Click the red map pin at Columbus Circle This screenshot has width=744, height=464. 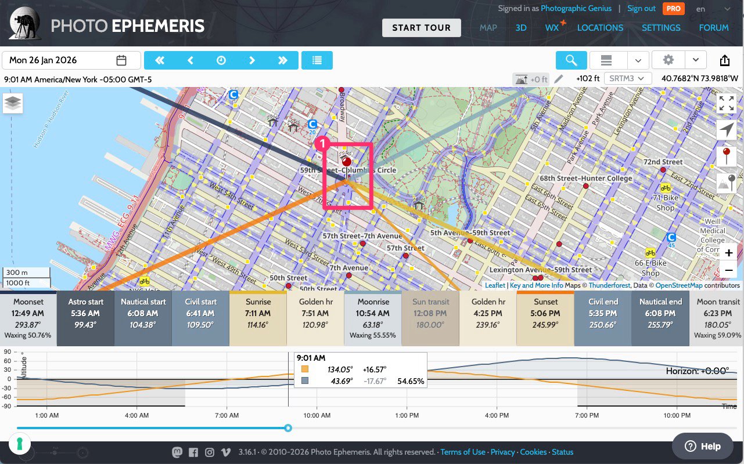[347, 162]
